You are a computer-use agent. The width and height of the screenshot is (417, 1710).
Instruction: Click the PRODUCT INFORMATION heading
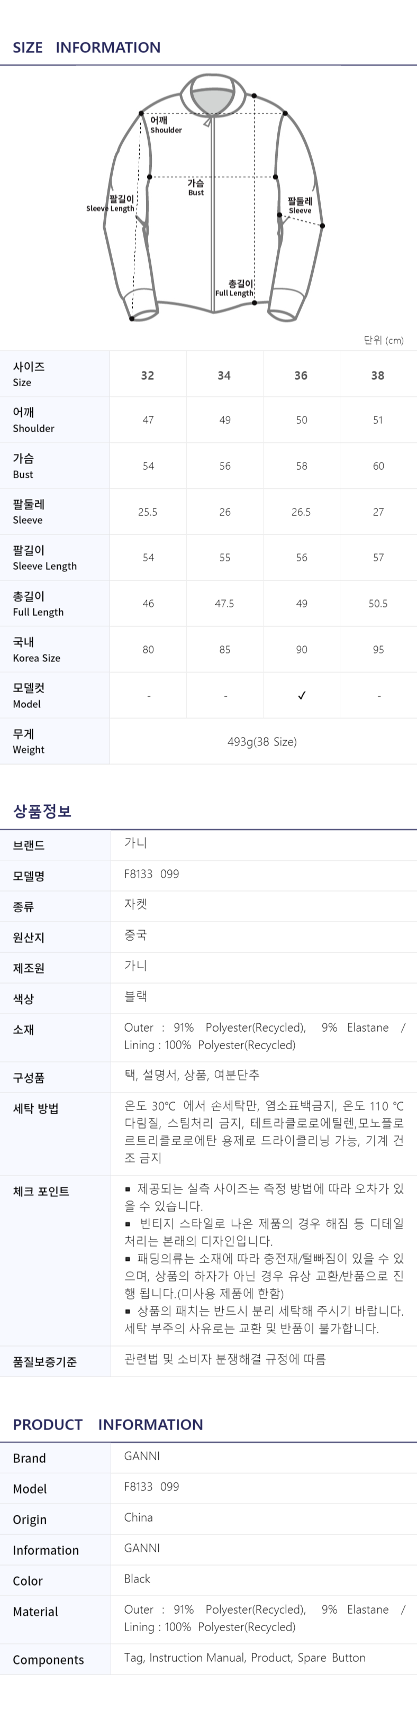pos(108,1424)
